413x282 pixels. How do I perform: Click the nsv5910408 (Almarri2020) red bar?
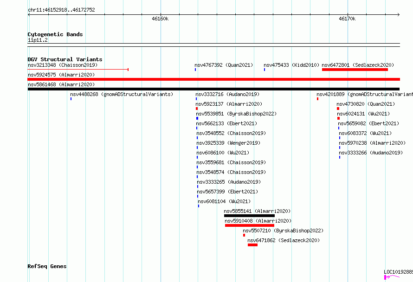click(x=250, y=225)
